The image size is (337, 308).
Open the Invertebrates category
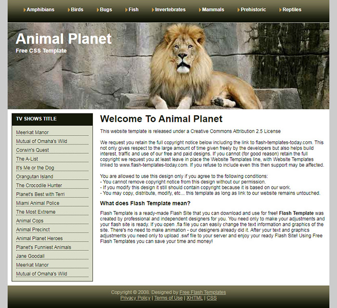pyautogui.click(x=170, y=10)
